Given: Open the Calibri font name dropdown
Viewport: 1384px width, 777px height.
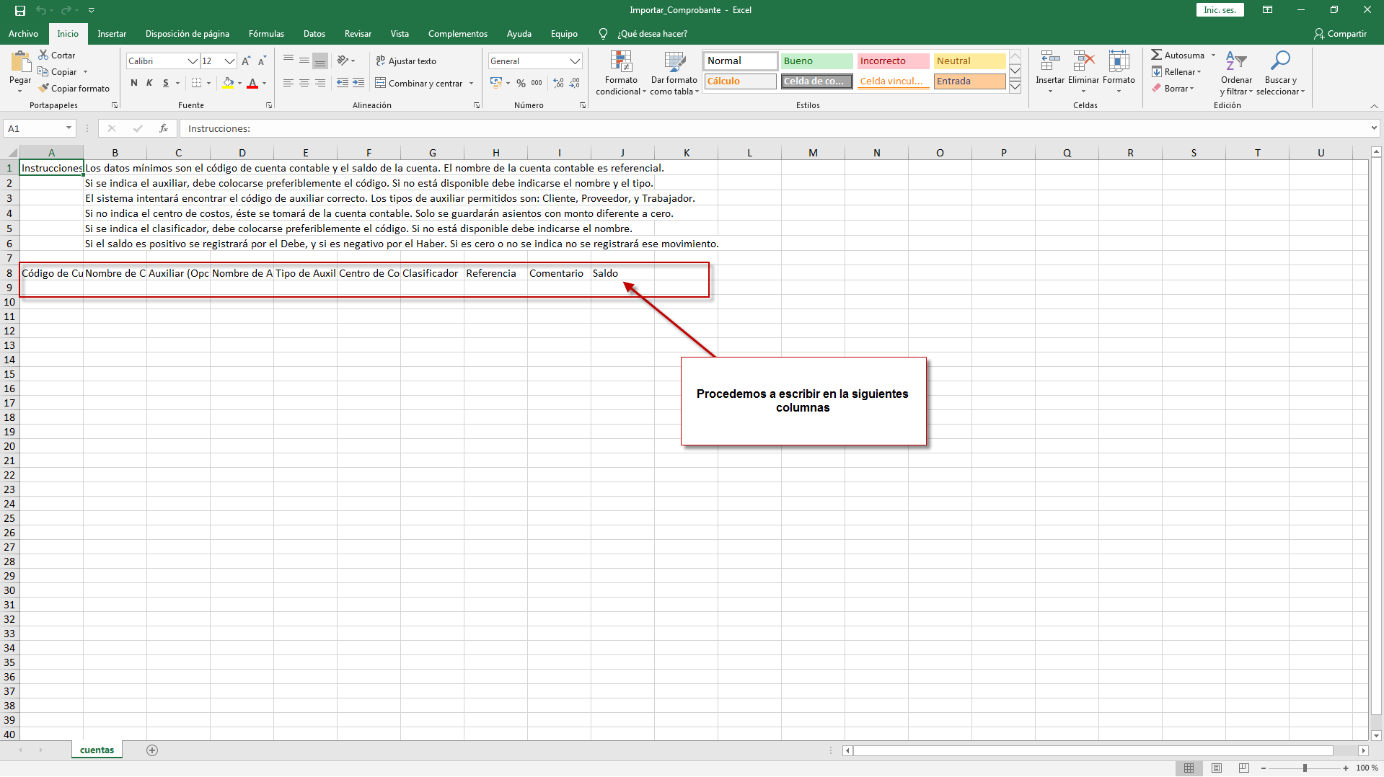Looking at the screenshot, I should click(x=193, y=61).
